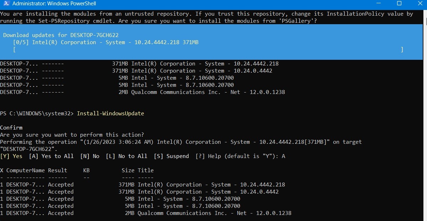Select the Accepted result for Qualcomm Net update
The image size is (427, 221).
point(61,213)
